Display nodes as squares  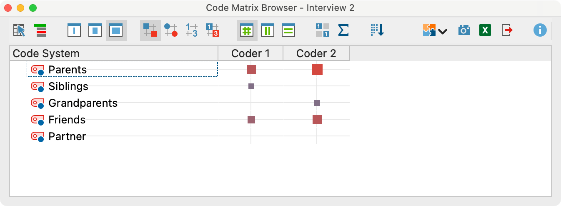[150, 30]
